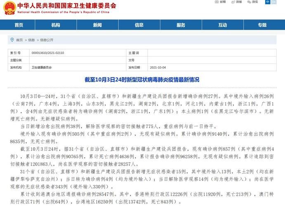285x206 pixels.
Task: Click the index number 000013610/2021-02110
Action: point(48,53)
